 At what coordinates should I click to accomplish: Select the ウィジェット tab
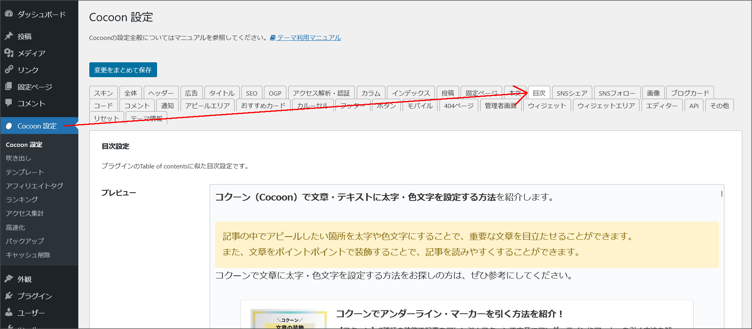547,105
